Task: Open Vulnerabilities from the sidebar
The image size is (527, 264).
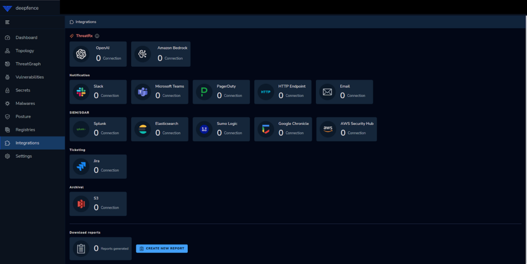Action: pos(32,77)
